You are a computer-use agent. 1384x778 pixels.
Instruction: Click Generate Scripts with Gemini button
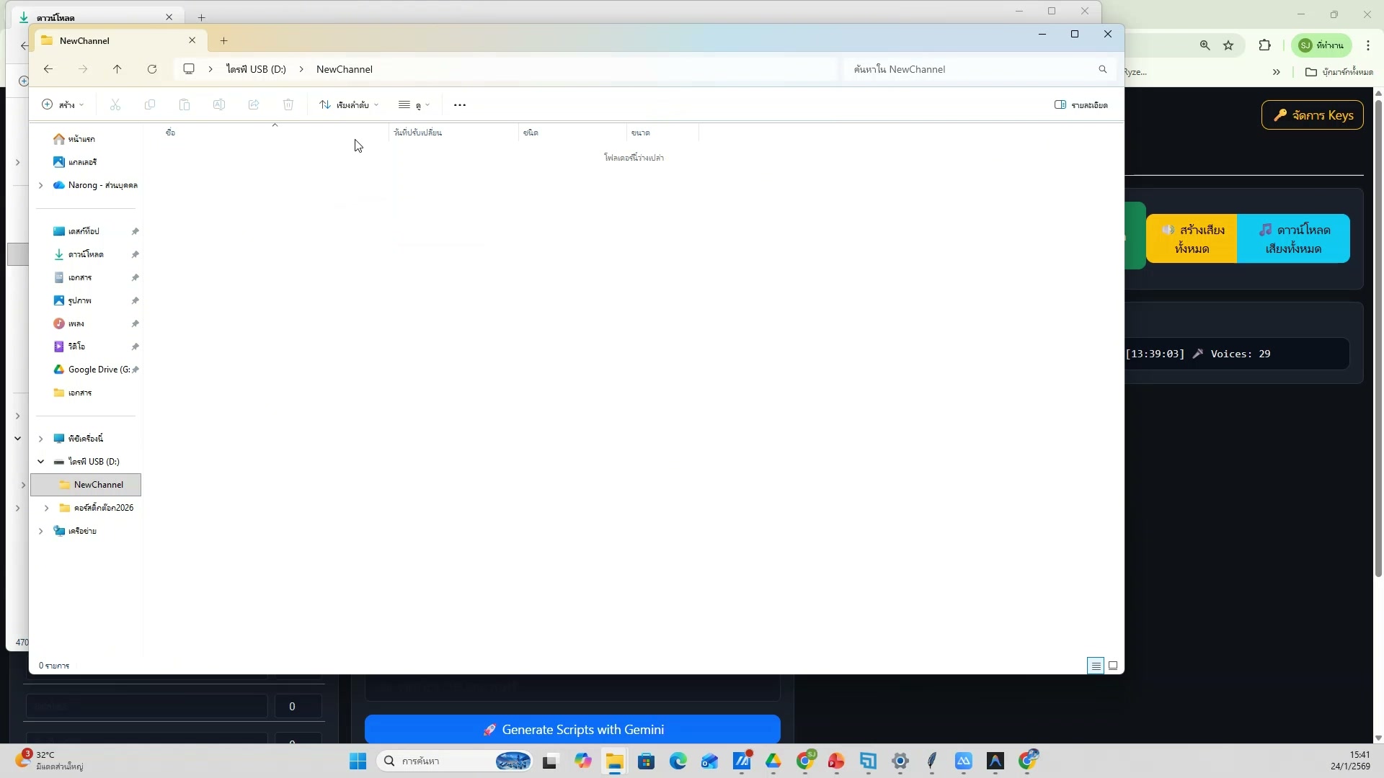572,730
